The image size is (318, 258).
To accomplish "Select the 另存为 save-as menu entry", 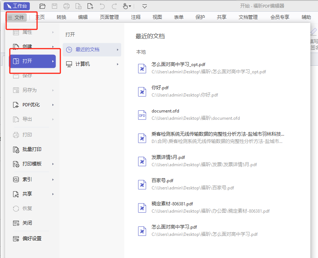I will point(33,90).
